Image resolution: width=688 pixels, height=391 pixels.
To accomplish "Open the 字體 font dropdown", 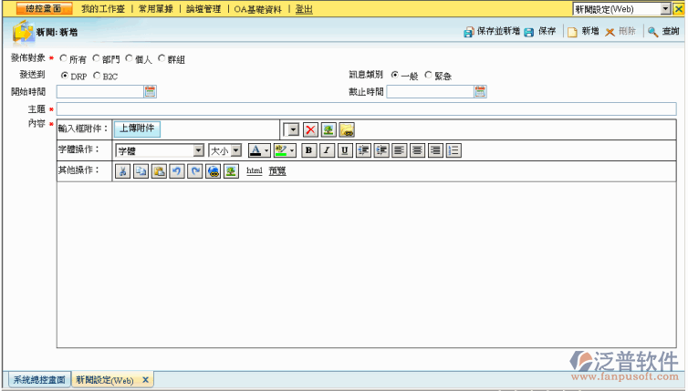I will coord(198,150).
